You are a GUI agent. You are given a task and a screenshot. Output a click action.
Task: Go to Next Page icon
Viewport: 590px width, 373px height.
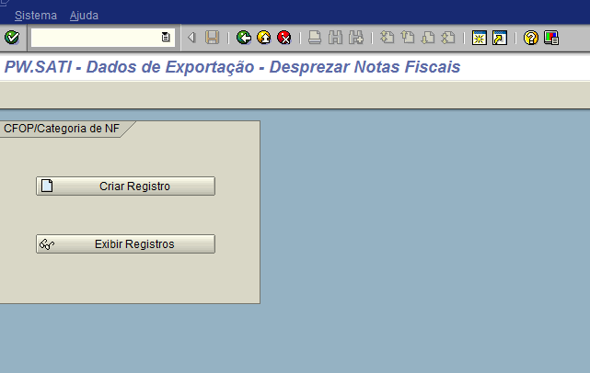(428, 38)
